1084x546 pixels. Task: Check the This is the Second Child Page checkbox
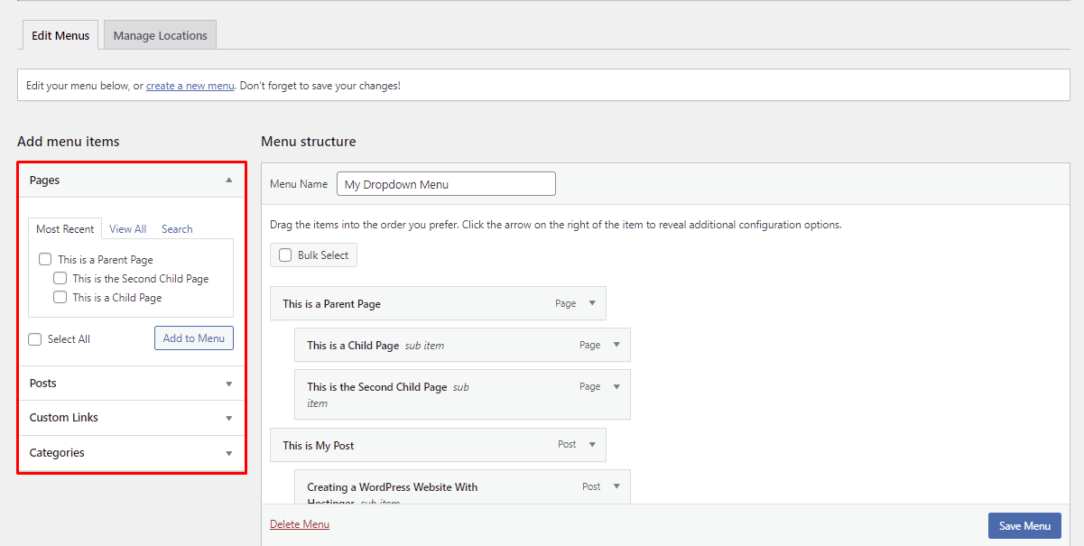[x=60, y=277]
